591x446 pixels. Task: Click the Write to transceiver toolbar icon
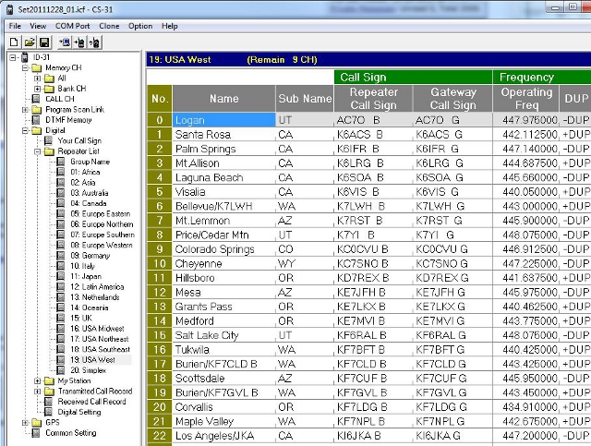point(79,42)
